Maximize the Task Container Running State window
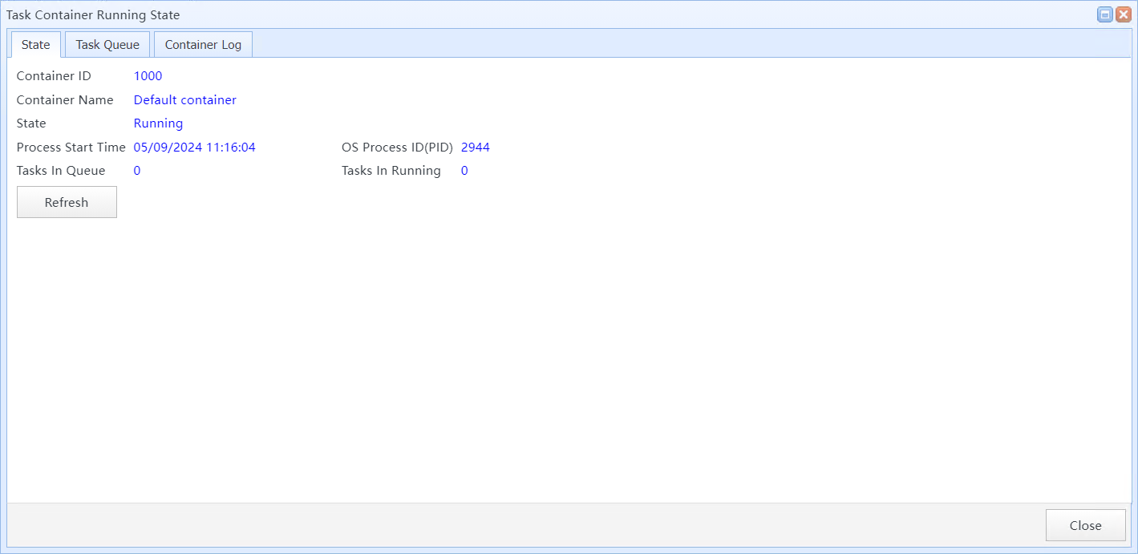The height and width of the screenshot is (554, 1138). (x=1105, y=14)
